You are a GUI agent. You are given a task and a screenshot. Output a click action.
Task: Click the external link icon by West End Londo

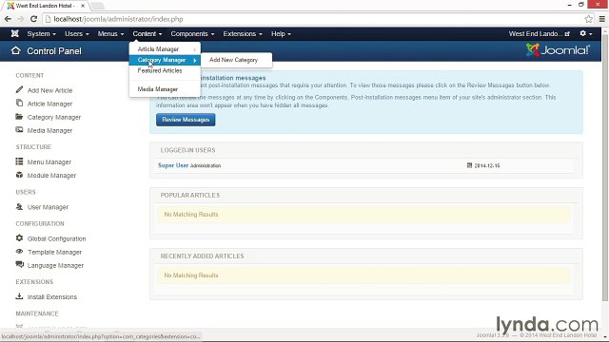(x=567, y=34)
